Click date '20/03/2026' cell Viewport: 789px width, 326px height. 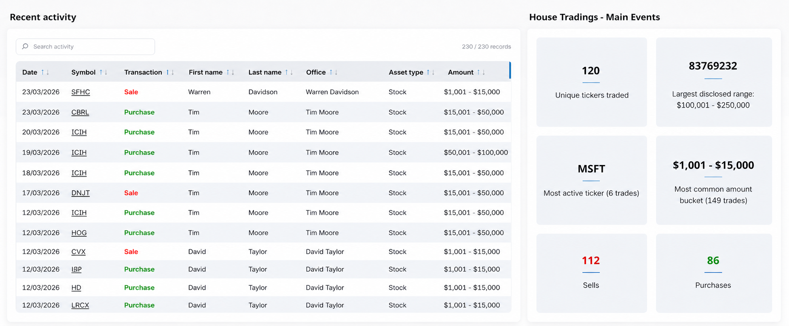click(41, 132)
